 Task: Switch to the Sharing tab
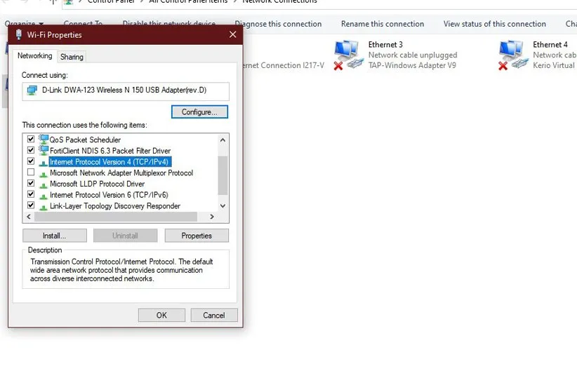(72, 57)
